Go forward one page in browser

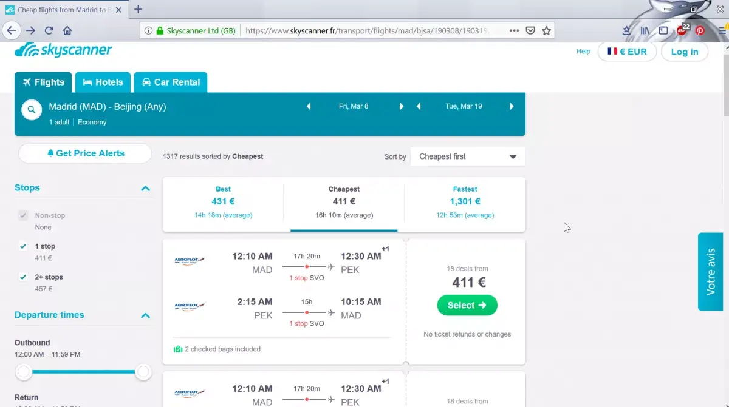(x=31, y=30)
